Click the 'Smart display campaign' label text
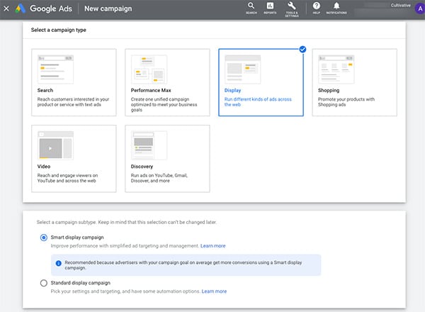The width and height of the screenshot is (425, 312). [x=77, y=238]
